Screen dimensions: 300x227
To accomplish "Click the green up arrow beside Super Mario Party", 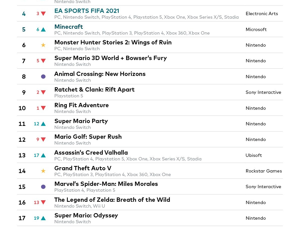I will point(43,124).
